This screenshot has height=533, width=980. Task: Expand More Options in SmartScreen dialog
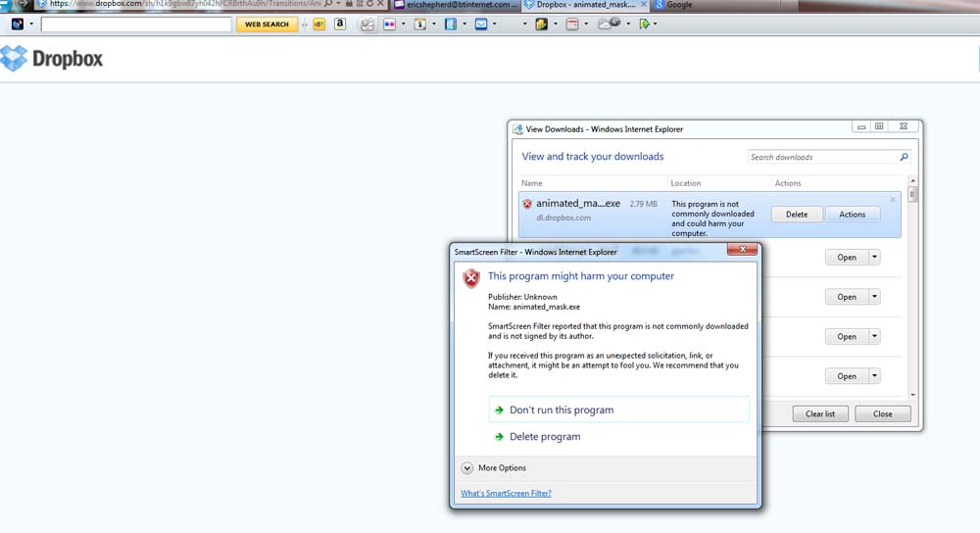point(494,468)
